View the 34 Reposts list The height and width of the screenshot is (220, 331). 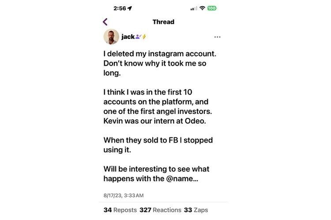(120, 210)
